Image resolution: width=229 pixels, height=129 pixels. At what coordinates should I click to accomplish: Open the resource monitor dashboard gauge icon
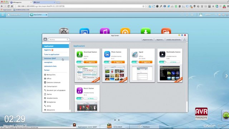[x=226, y=115]
